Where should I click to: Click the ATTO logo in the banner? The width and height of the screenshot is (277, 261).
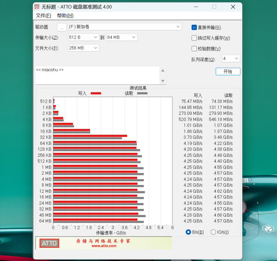pyautogui.click(x=49, y=243)
